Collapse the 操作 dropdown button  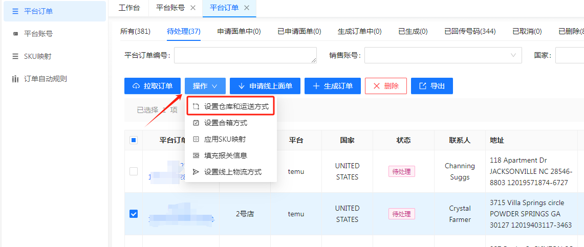click(205, 86)
